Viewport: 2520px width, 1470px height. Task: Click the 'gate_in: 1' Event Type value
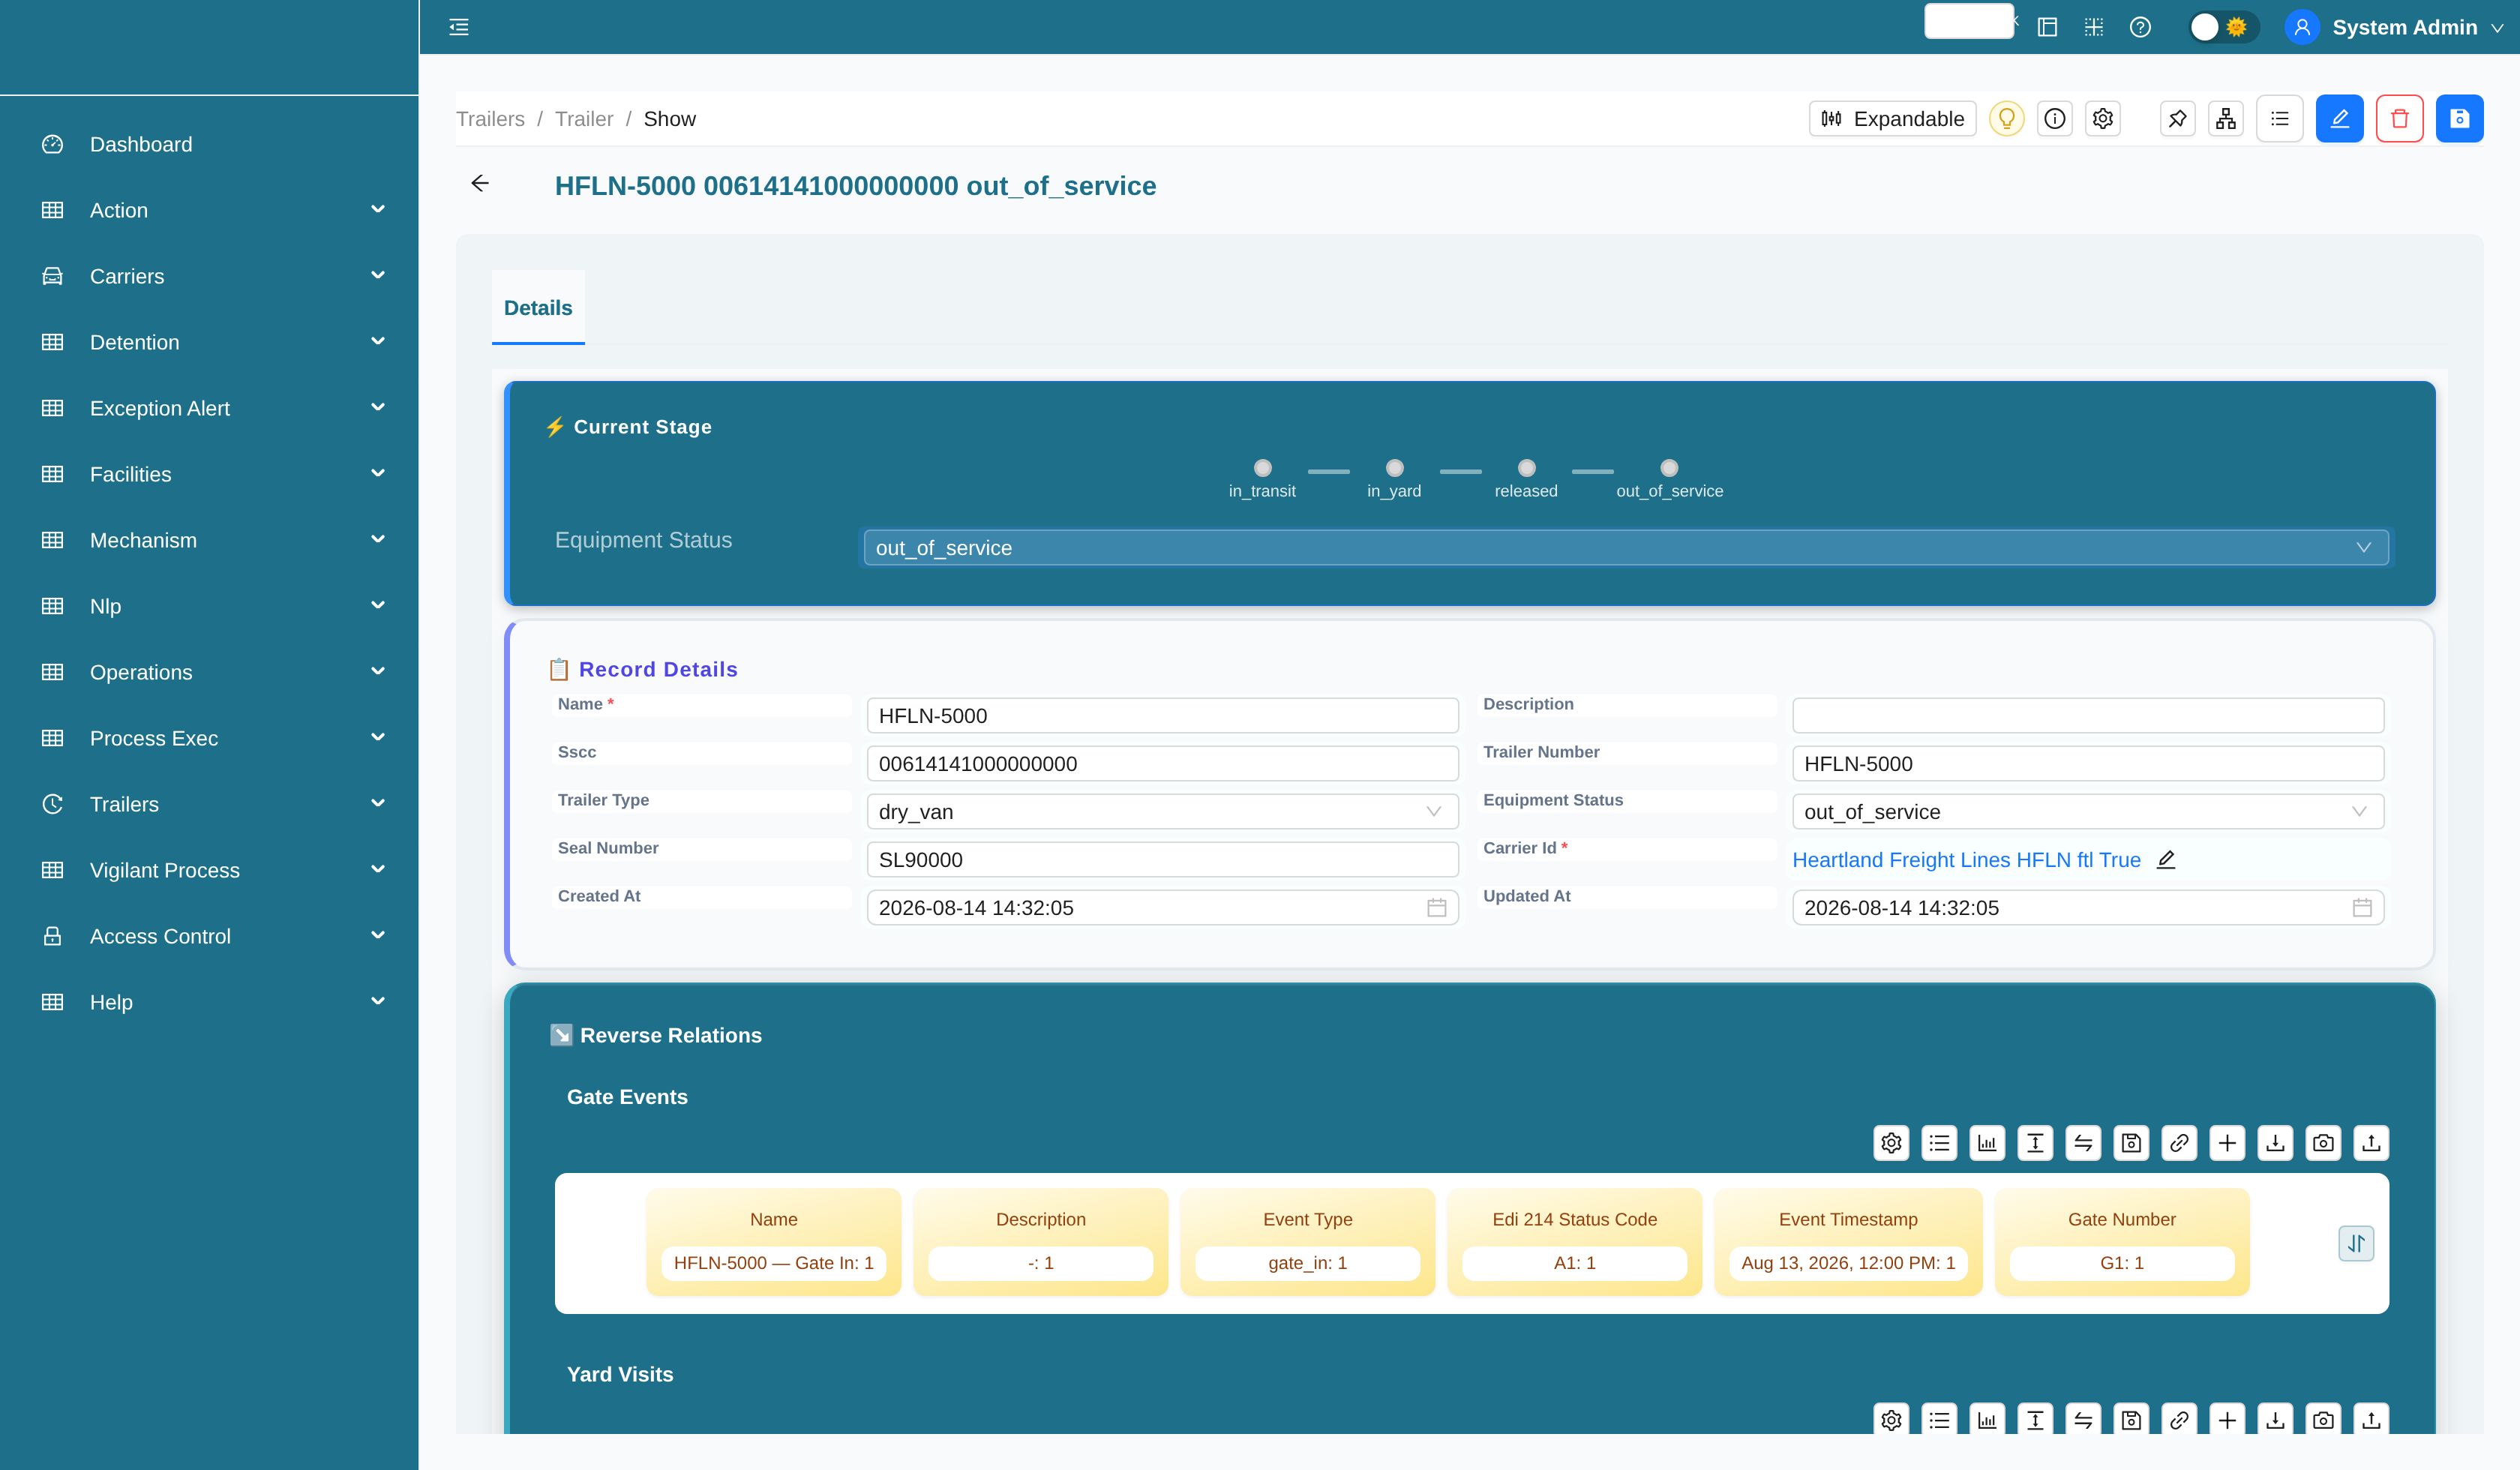click(x=1307, y=1263)
